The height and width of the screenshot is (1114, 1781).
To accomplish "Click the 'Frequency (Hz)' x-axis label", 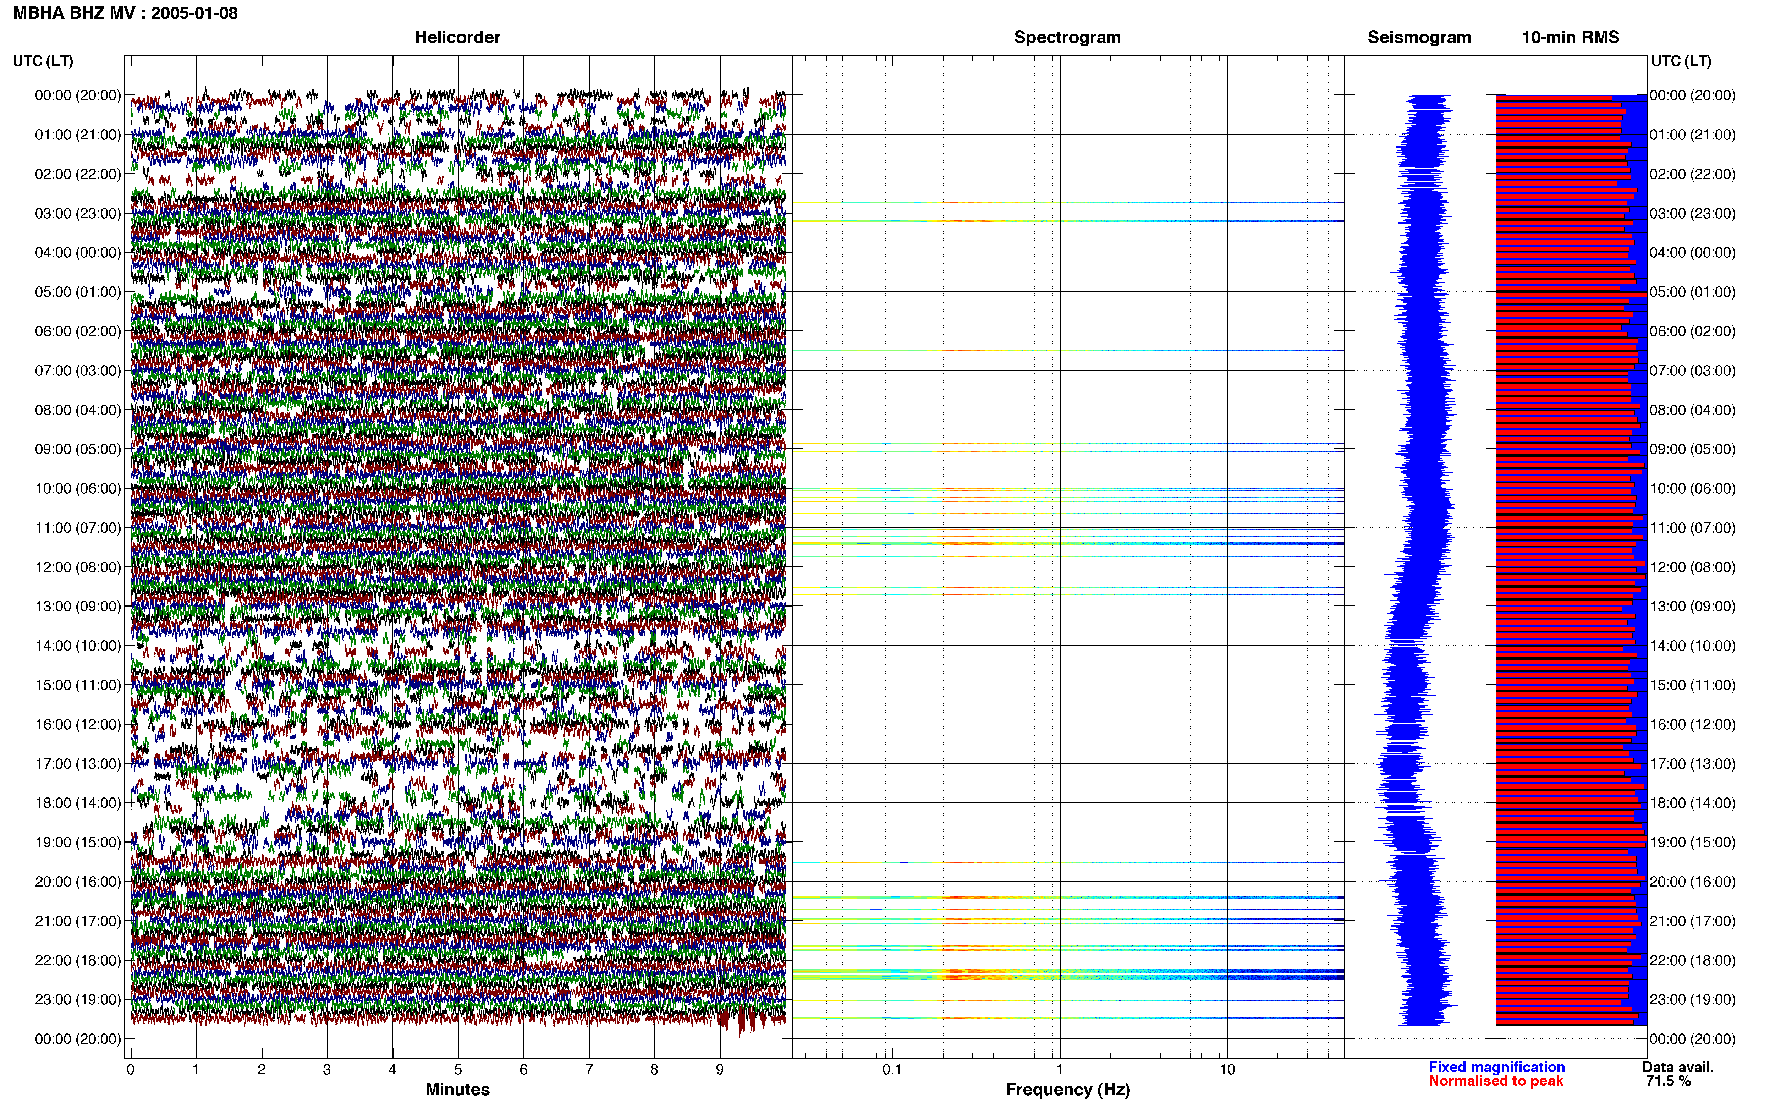I will pyautogui.click(x=1067, y=1089).
